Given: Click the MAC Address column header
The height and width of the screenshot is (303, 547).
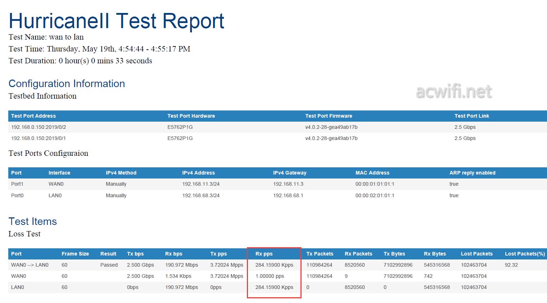Looking at the screenshot, I should pyautogui.click(x=372, y=173).
